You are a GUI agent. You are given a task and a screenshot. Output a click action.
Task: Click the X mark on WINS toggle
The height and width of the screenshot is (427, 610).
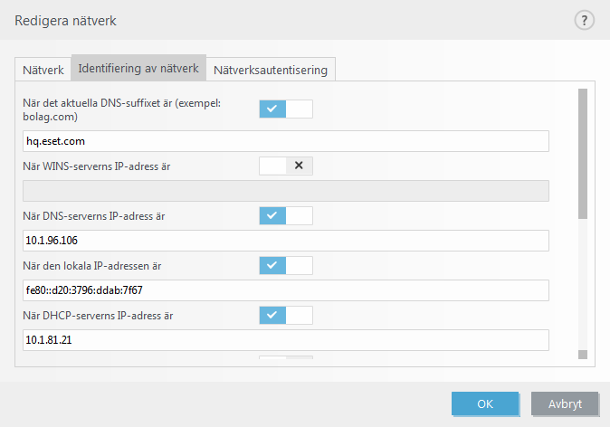[x=299, y=166]
